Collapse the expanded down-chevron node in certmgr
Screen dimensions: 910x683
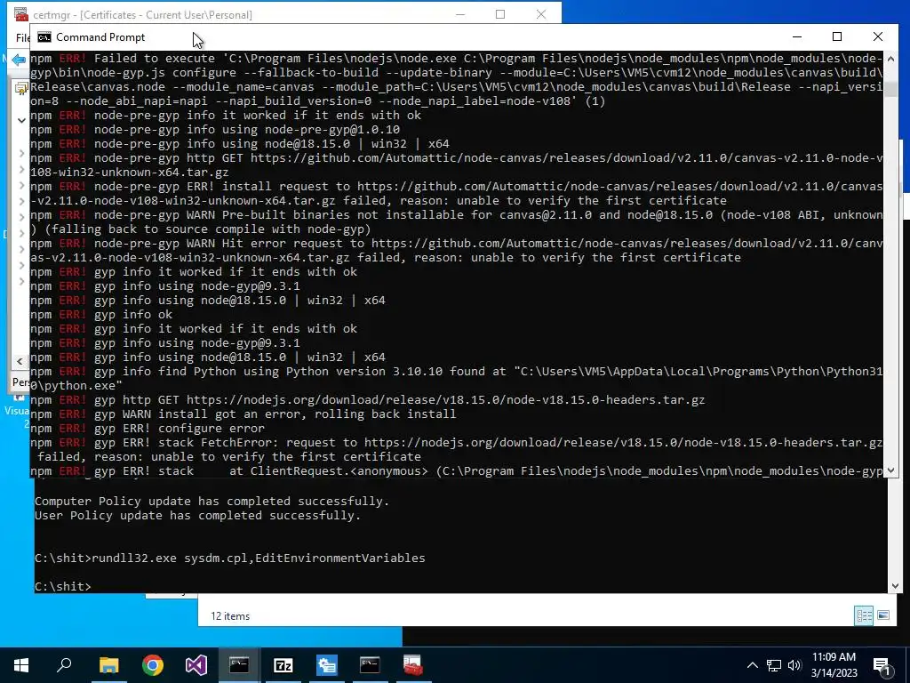pyautogui.click(x=21, y=121)
